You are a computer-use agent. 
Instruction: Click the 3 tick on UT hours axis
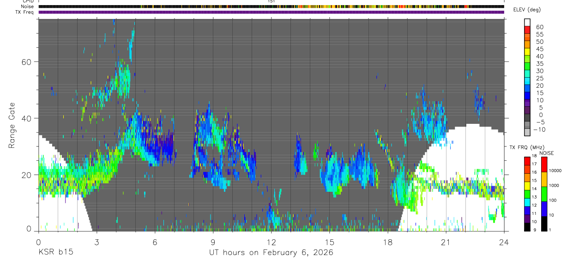point(97,242)
